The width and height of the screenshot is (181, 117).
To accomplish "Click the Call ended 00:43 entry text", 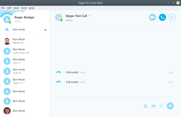I will coord(72,72).
